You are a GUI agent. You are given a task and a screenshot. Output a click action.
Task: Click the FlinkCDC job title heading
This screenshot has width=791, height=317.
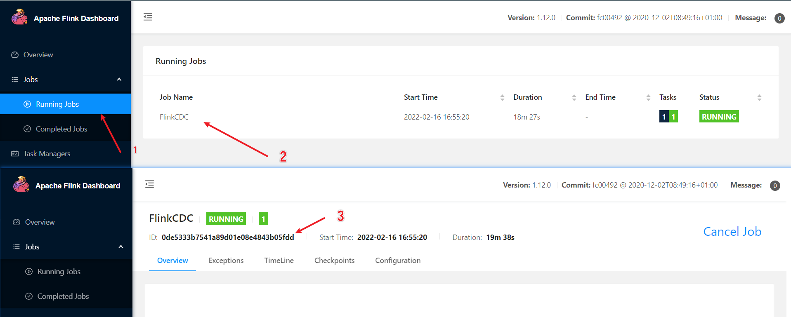tap(171, 218)
